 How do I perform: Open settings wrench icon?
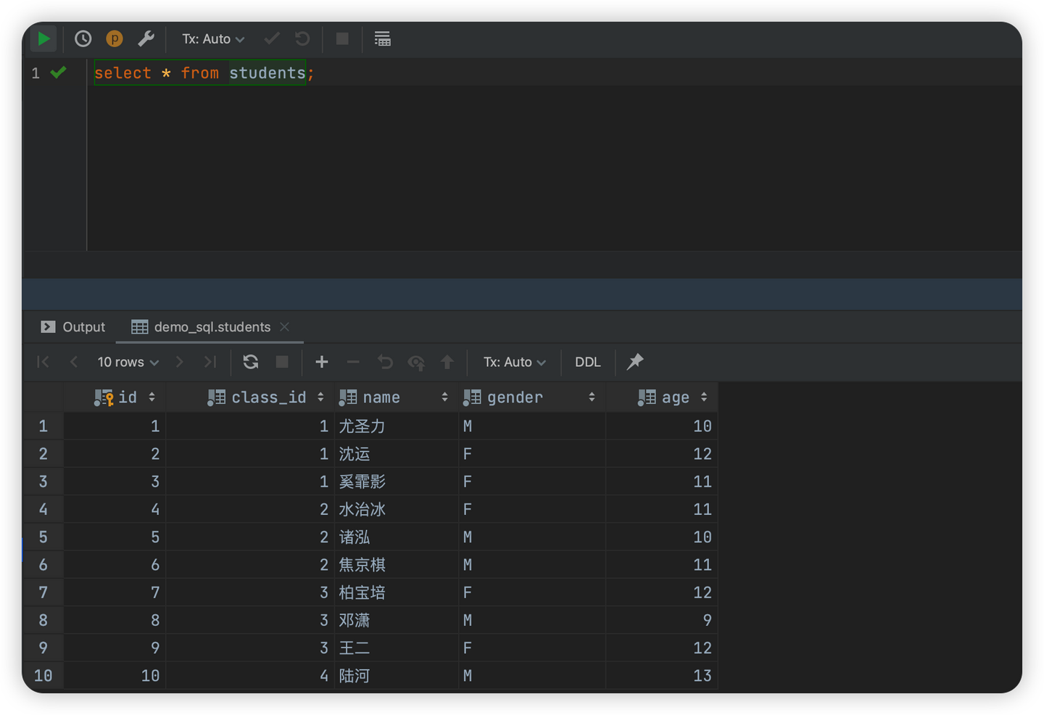[x=146, y=38]
